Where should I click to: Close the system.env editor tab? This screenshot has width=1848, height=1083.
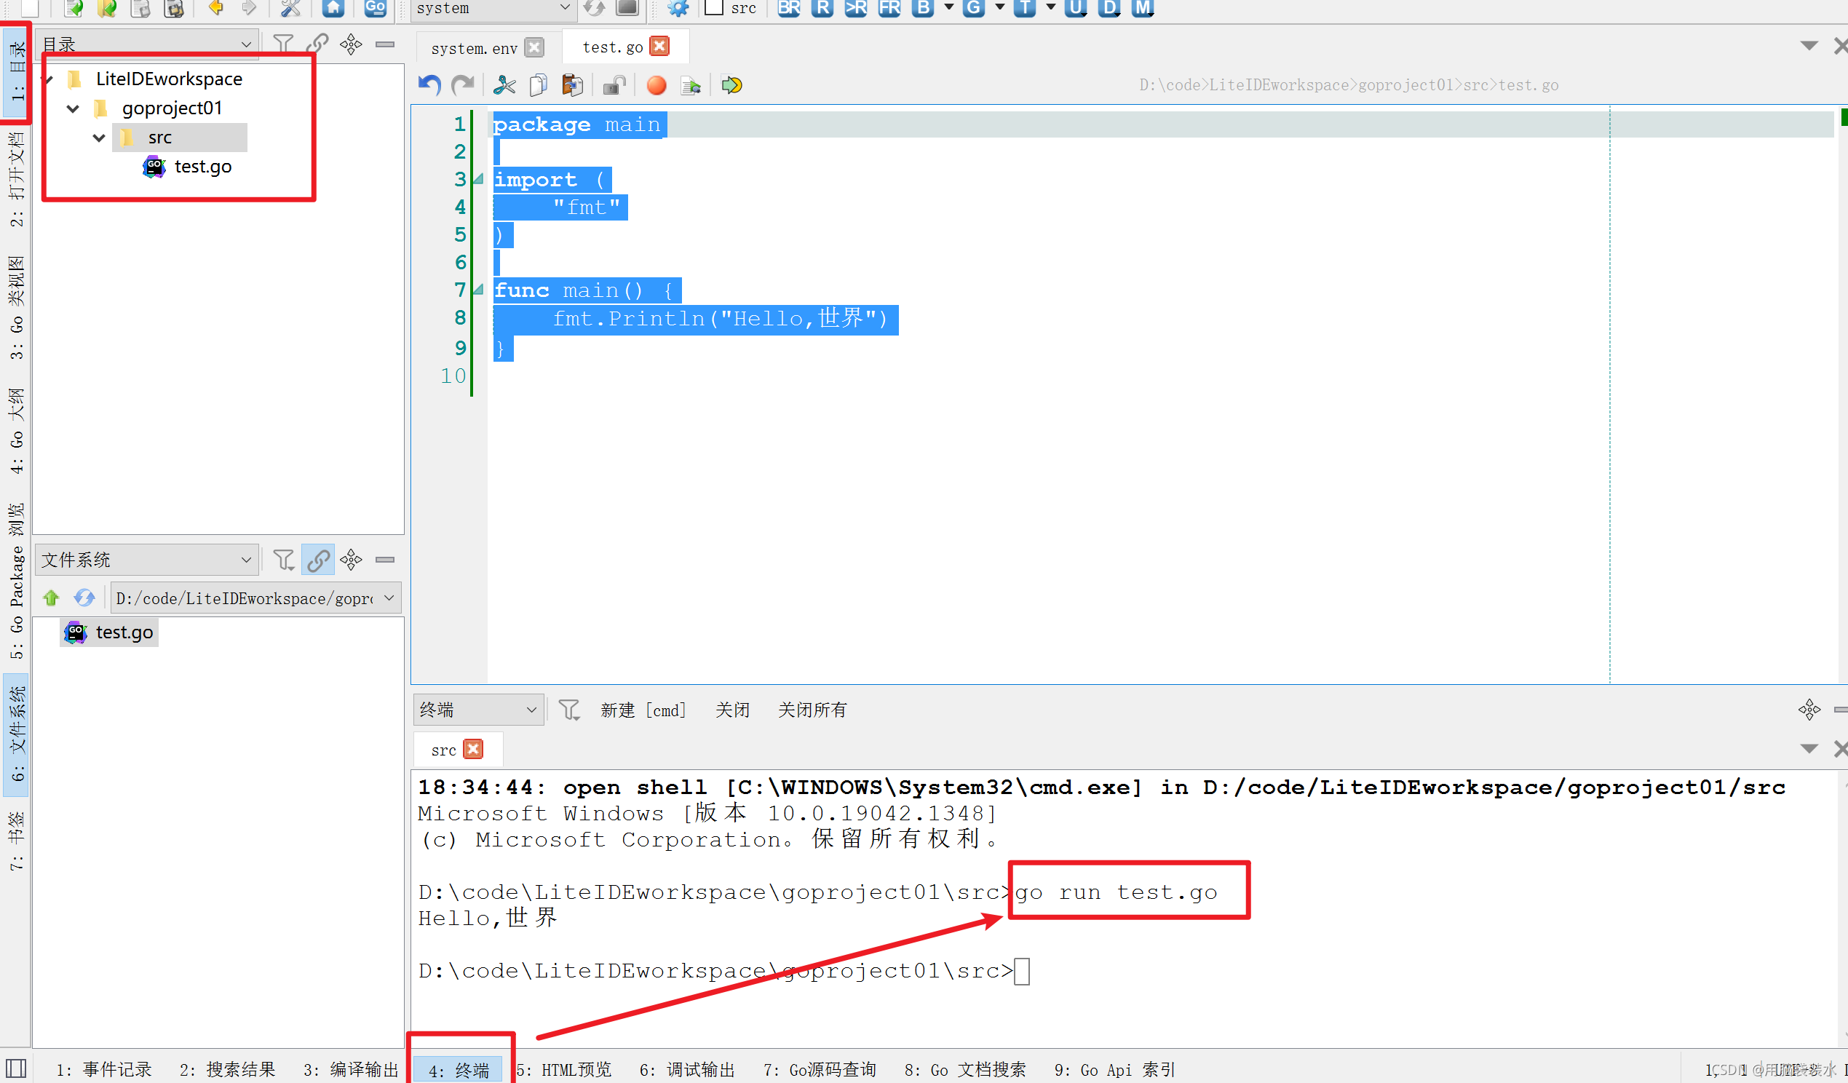coord(534,47)
